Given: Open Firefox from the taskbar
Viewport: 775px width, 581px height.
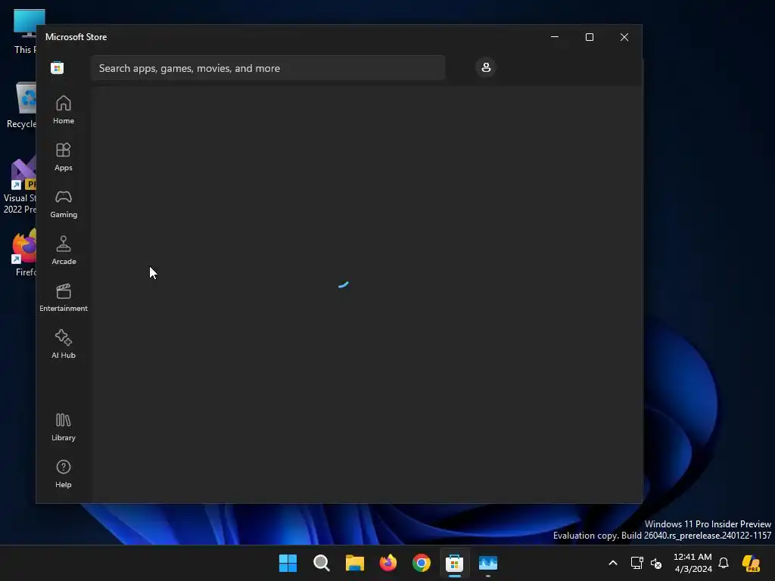Looking at the screenshot, I should 388,563.
